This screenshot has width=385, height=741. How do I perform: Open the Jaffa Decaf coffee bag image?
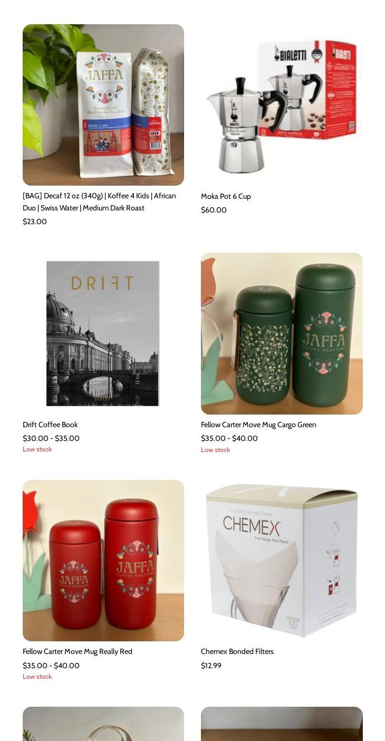103,105
